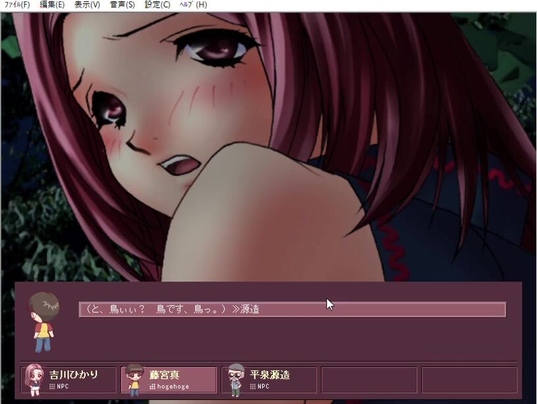
Task: Click the speaker portrait beside the dialogue box
Action: pos(44,322)
